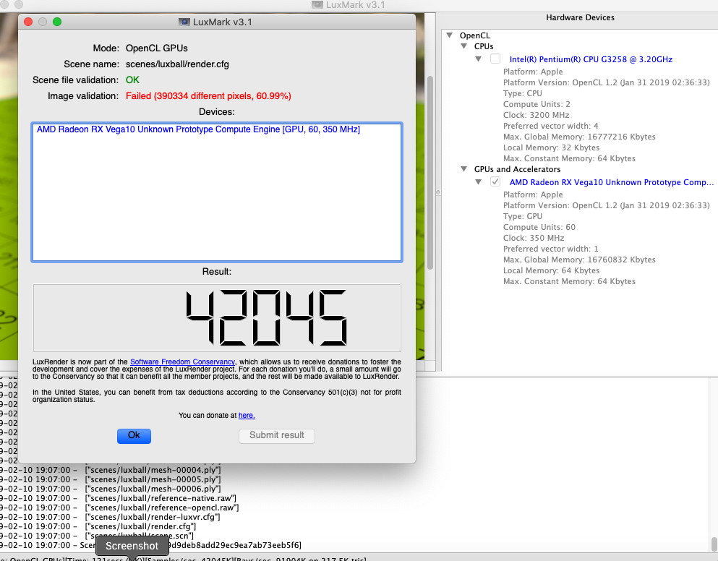Select the Intel(R) Pentium(R) CPU G3258 entry
Image resolution: width=718 pixels, height=561 pixels.
(x=591, y=59)
